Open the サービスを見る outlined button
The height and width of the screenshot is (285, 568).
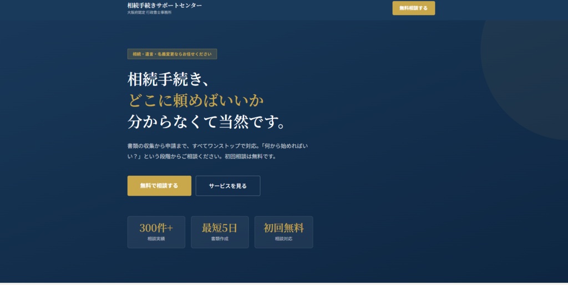pos(228,186)
